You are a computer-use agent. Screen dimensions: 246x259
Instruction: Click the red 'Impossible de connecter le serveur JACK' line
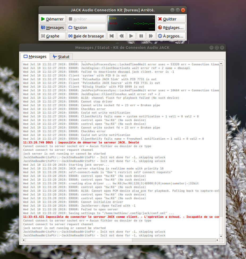(x=121, y=217)
